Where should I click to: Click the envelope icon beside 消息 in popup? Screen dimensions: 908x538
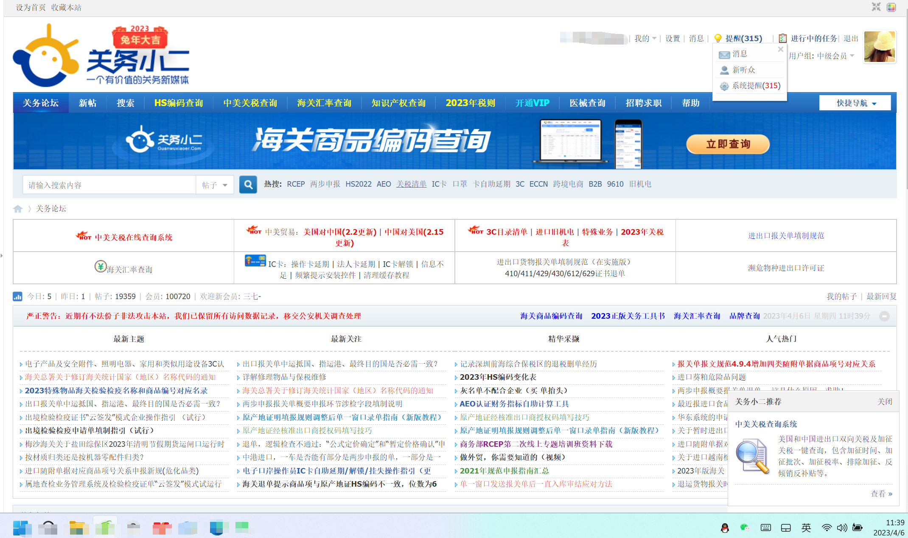[724, 54]
